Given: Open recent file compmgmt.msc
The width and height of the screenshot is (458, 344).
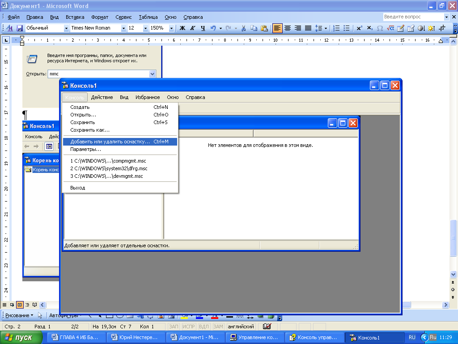Looking at the screenshot, I should (x=120, y=161).
